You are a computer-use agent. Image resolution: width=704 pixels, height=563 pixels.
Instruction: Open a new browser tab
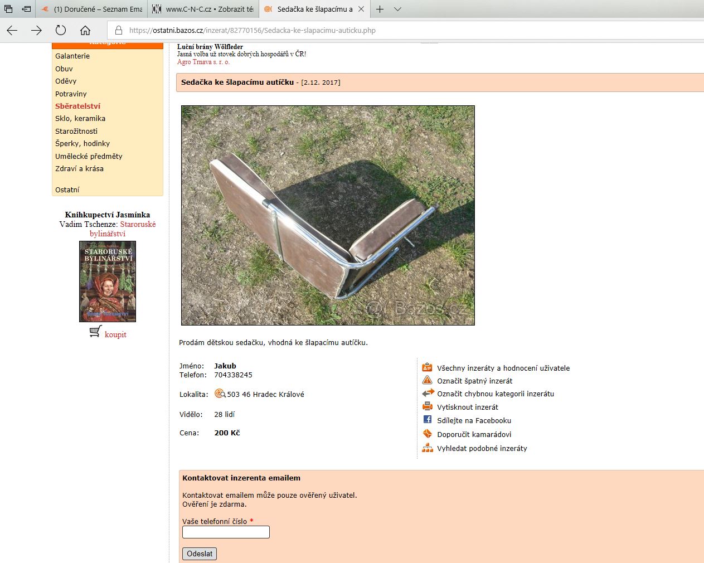pos(380,9)
